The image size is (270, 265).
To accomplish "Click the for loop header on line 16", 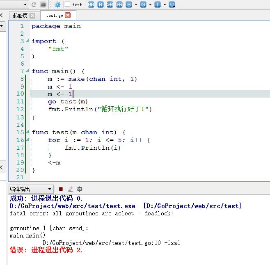I will 99,140.
